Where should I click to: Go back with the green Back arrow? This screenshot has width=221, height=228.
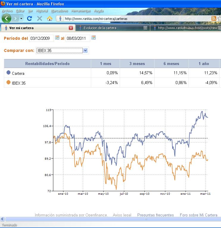tap(6, 18)
